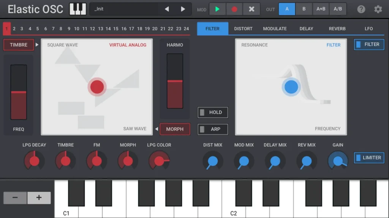The height and width of the screenshot is (218, 389).
Task: Click the TIMBRE button
Action: point(19,45)
